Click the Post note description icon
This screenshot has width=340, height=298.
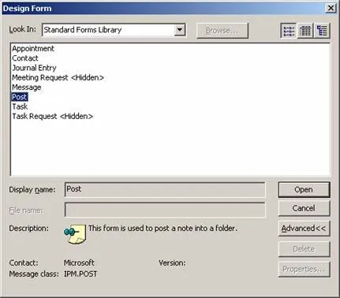[x=75, y=234]
